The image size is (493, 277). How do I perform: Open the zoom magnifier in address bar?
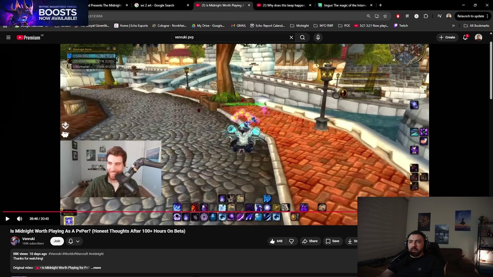coord(369,16)
